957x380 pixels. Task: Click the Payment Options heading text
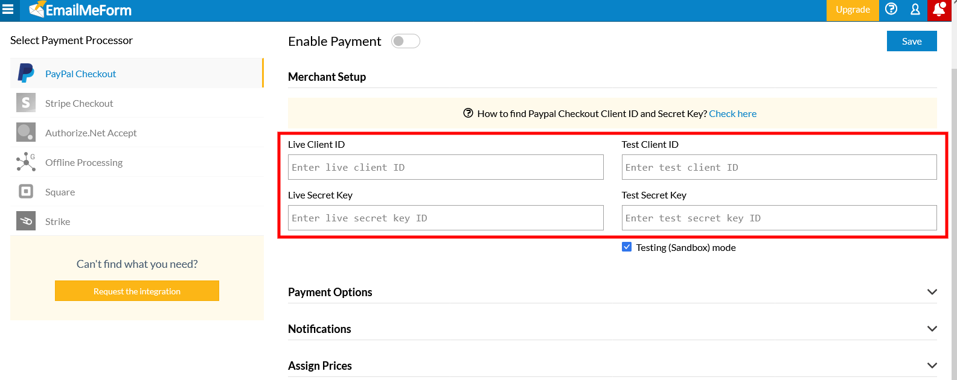coord(330,292)
